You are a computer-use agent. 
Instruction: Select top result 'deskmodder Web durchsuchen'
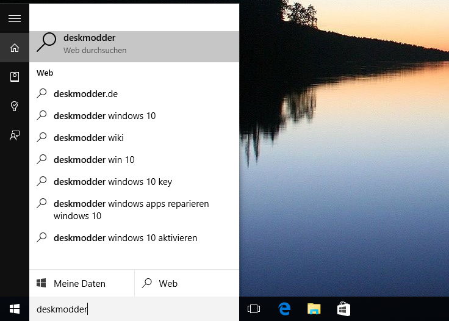[x=134, y=46]
